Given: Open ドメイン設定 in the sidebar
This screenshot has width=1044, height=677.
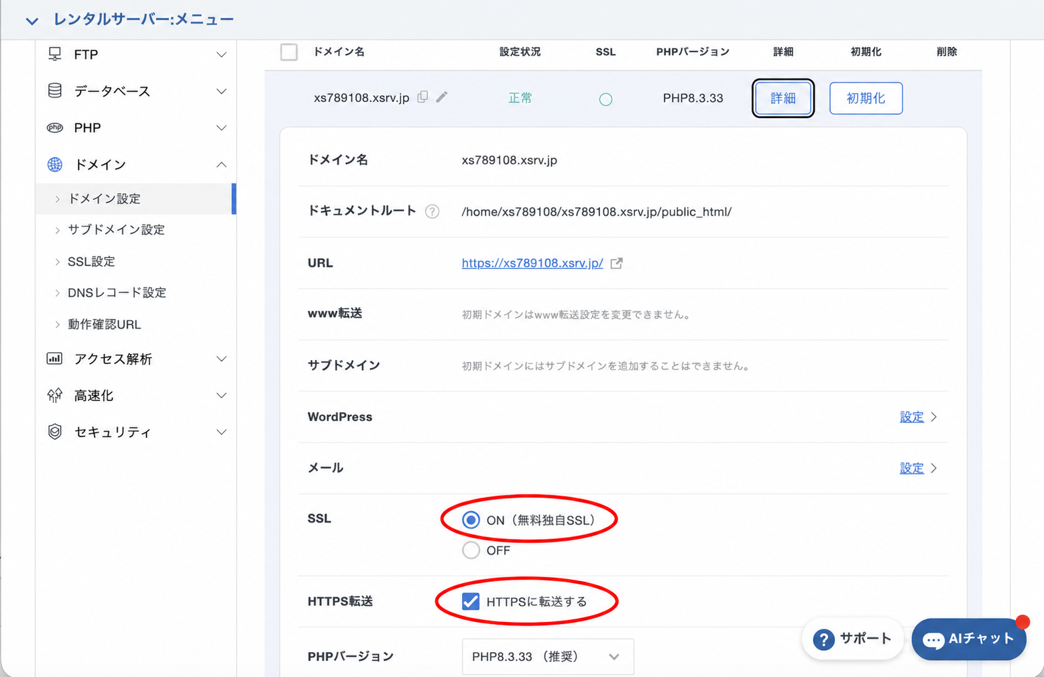Looking at the screenshot, I should 135,198.
